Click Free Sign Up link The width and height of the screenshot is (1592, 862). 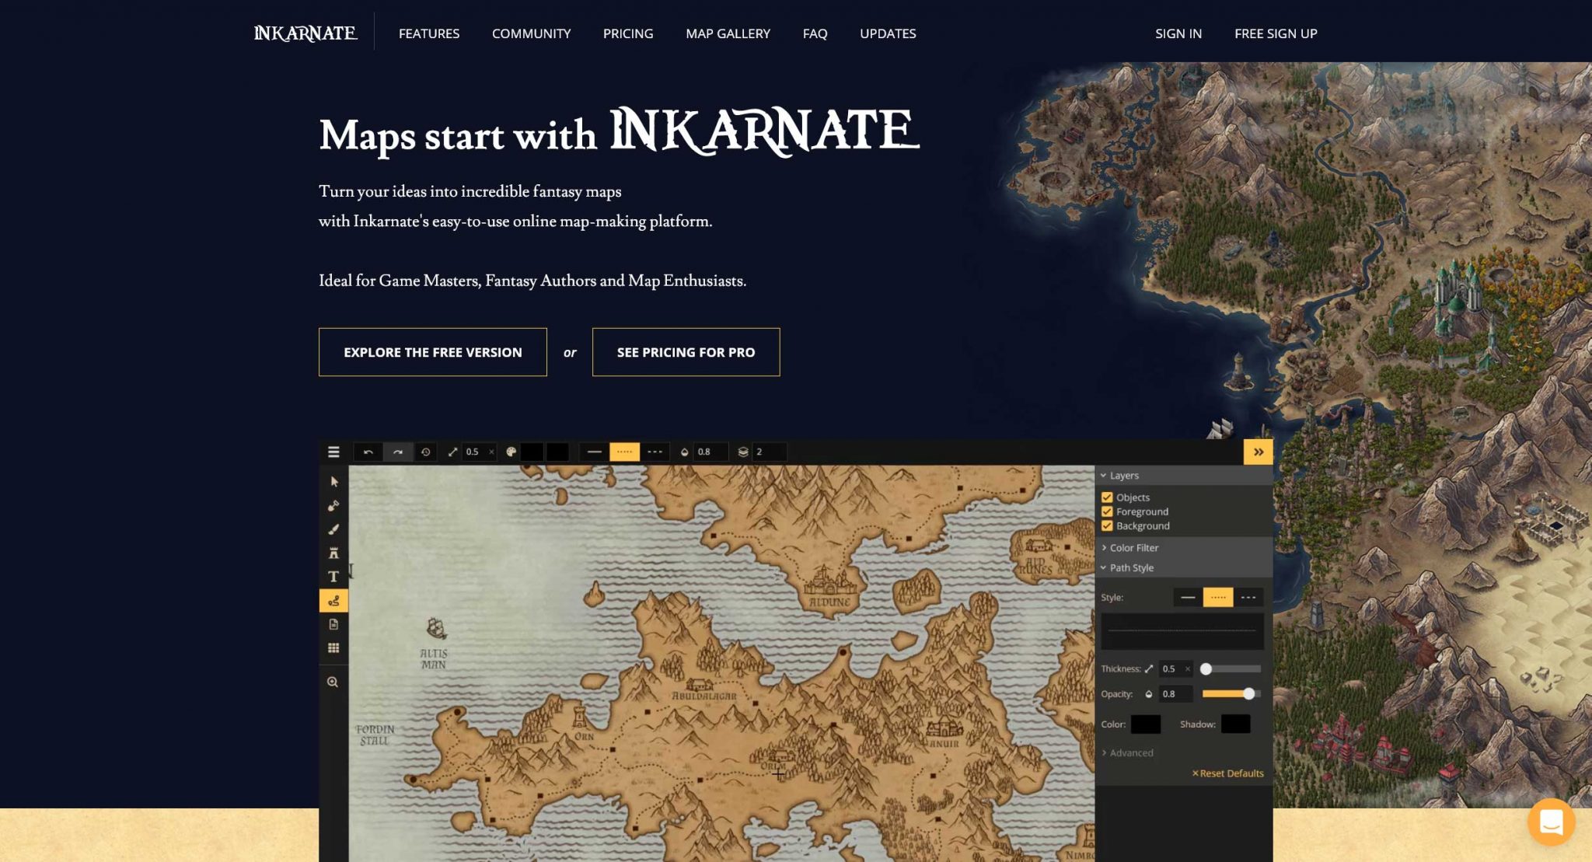1276,33
